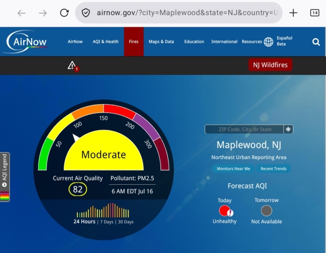
Task: Open the Resources menu
Action: pos(252,41)
